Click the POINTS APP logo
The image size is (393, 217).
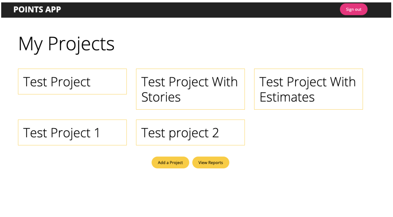click(x=37, y=10)
